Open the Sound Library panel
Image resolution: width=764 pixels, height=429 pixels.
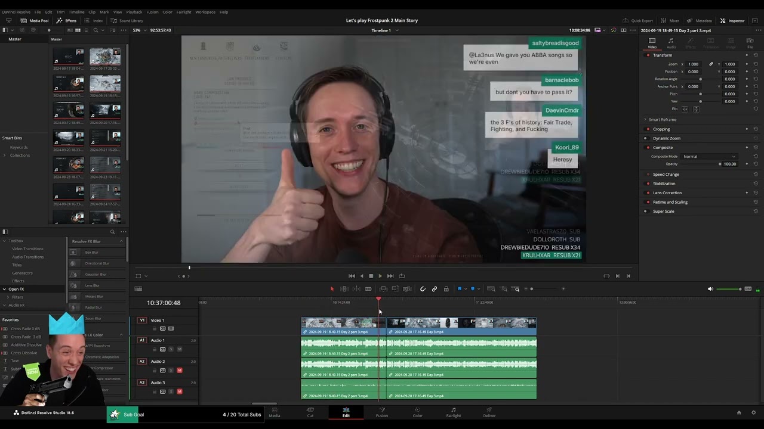click(127, 20)
